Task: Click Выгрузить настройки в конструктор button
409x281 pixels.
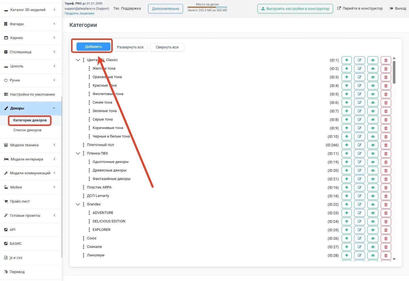Action: point(295,8)
